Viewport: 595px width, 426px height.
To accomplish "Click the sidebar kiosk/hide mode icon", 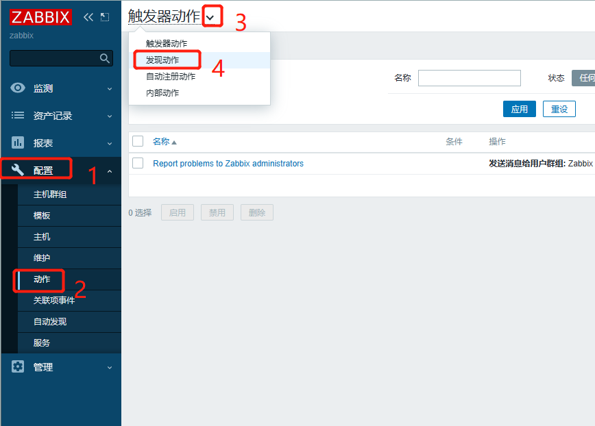I will tap(105, 17).
